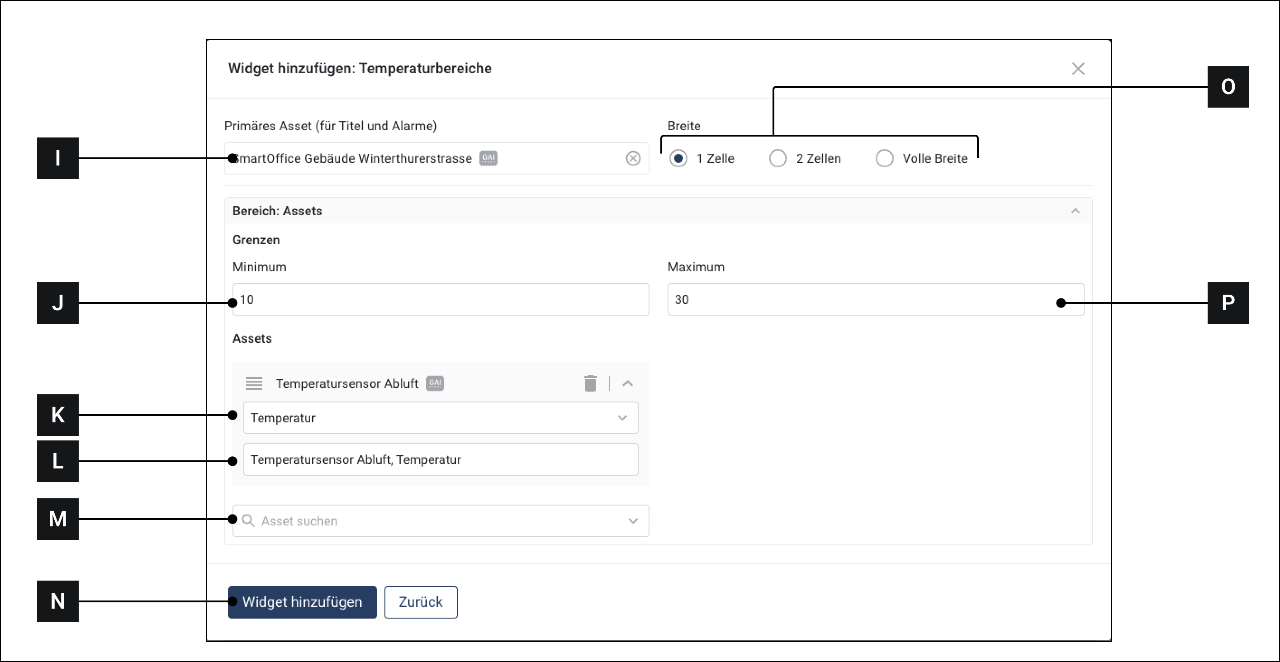Clear the primary asset field with X icon

click(x=633, y=158)
